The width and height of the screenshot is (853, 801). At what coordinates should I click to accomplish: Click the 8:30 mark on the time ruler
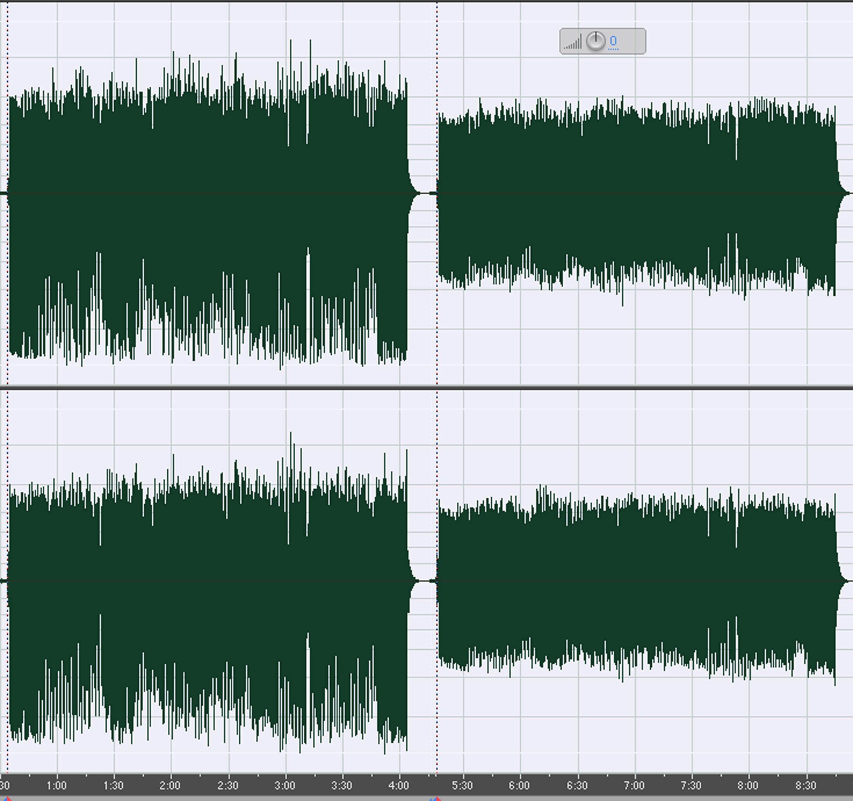tap(806, 786)
